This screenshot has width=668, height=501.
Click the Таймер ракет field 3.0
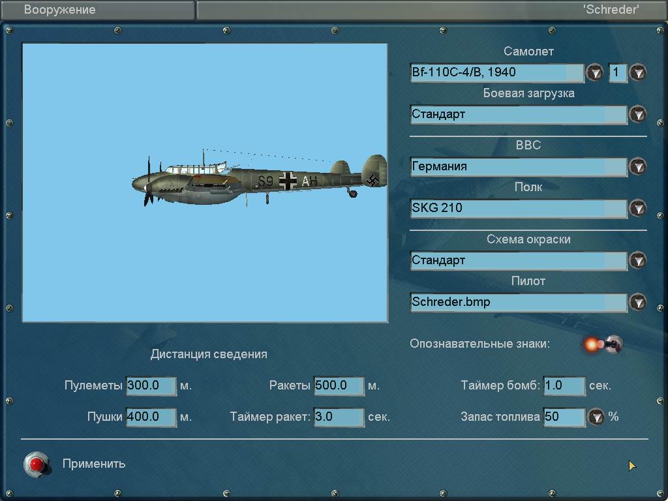tap(339, 417)
